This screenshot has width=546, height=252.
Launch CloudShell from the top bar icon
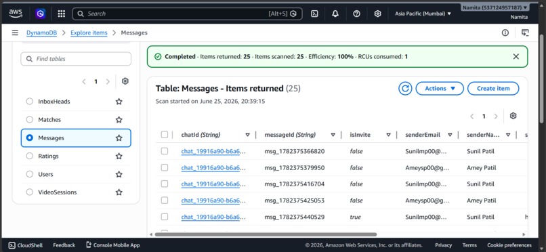click(x=314, y=14)
